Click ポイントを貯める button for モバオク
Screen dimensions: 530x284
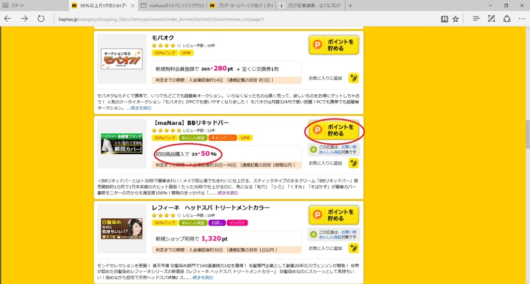[x=334, y=45]
